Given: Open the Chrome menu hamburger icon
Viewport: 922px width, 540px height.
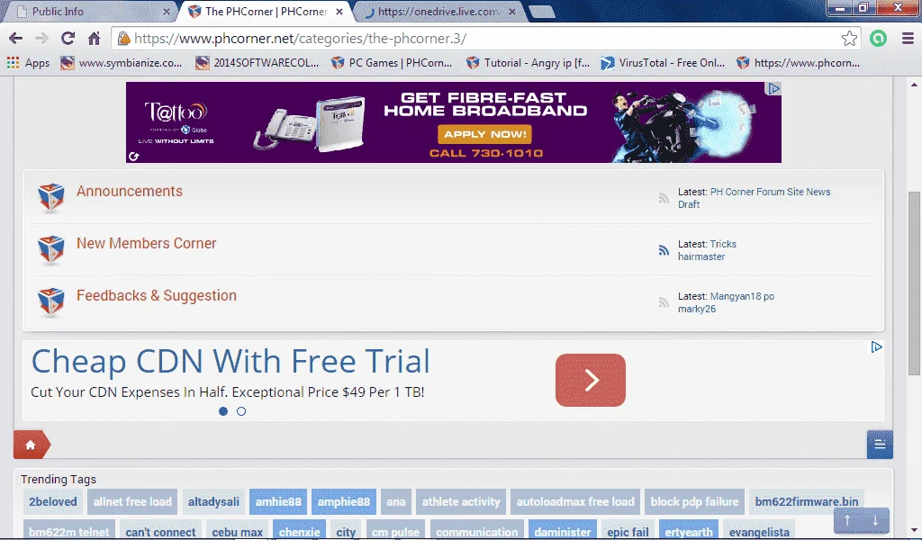Looking at the screenshot, I should (x=908, y=39).
